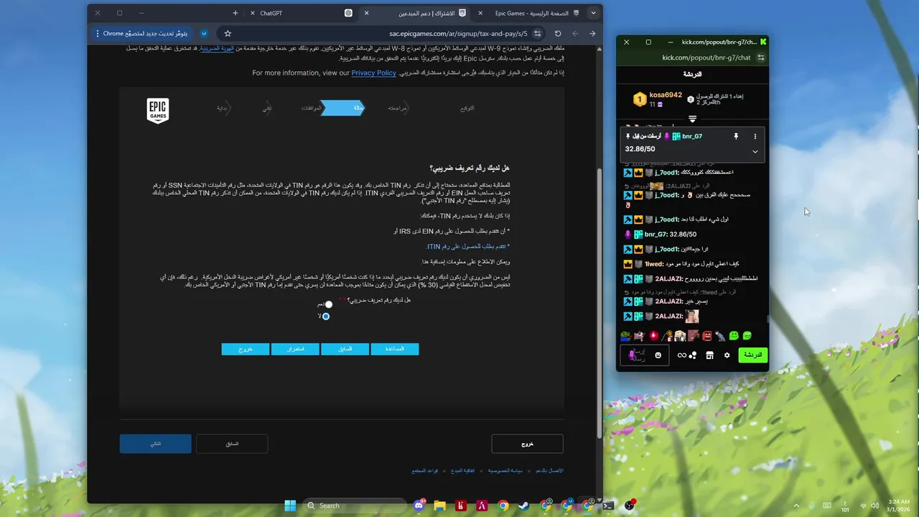Click the cyan 'المساعدة' help button
Screen dimensions: 919x517
[395, 349]
